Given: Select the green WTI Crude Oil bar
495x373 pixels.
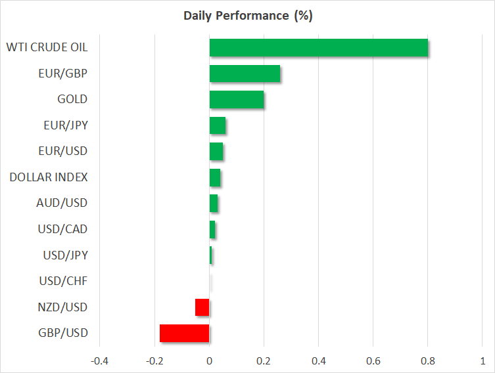Looking at the screenshot, I should pos(319,48).
